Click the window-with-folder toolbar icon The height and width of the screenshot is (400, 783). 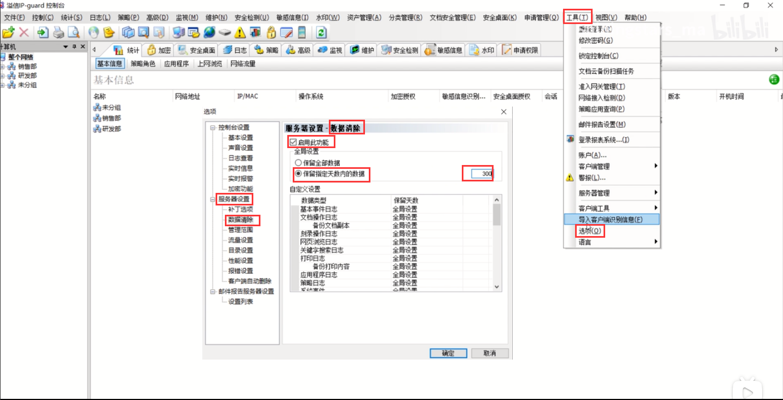point(193,33)
